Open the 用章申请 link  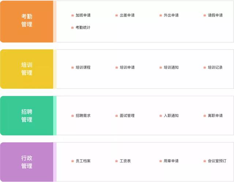click(171, 161)
